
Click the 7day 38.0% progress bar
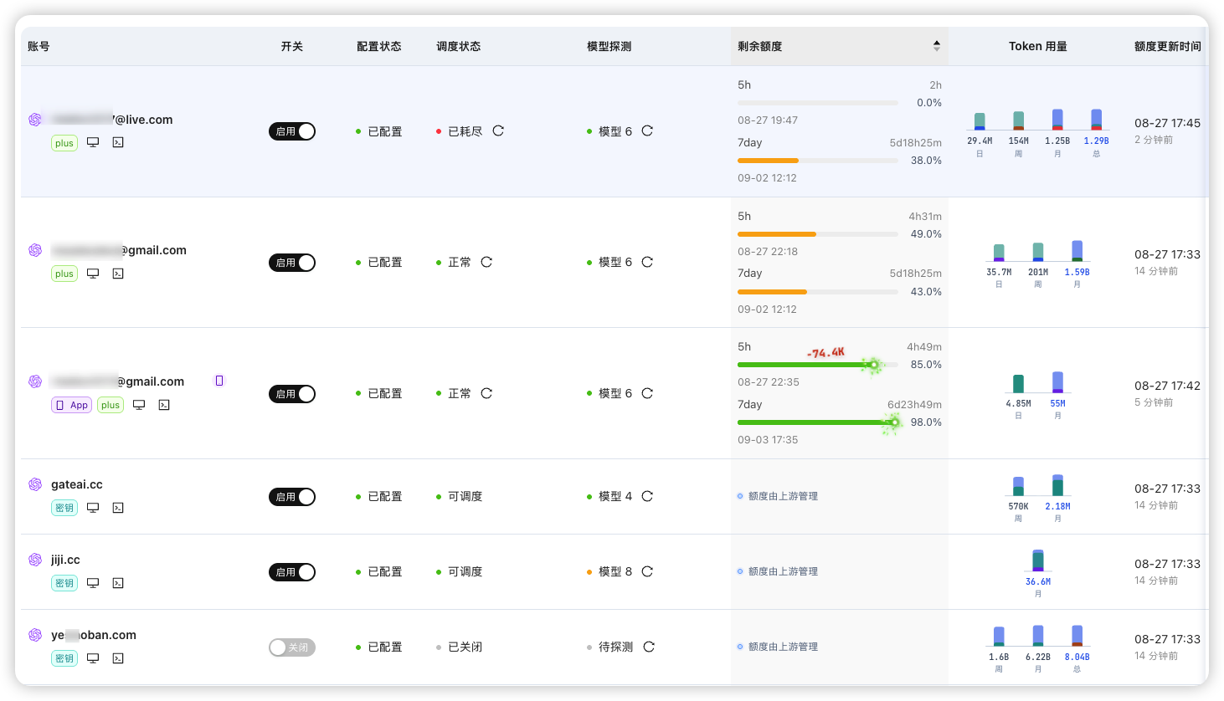point(817,161)
